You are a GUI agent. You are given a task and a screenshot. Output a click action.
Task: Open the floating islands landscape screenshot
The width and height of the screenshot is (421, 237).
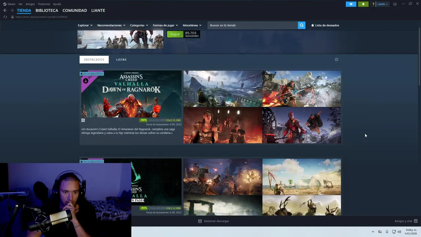[x=223, y=89]
